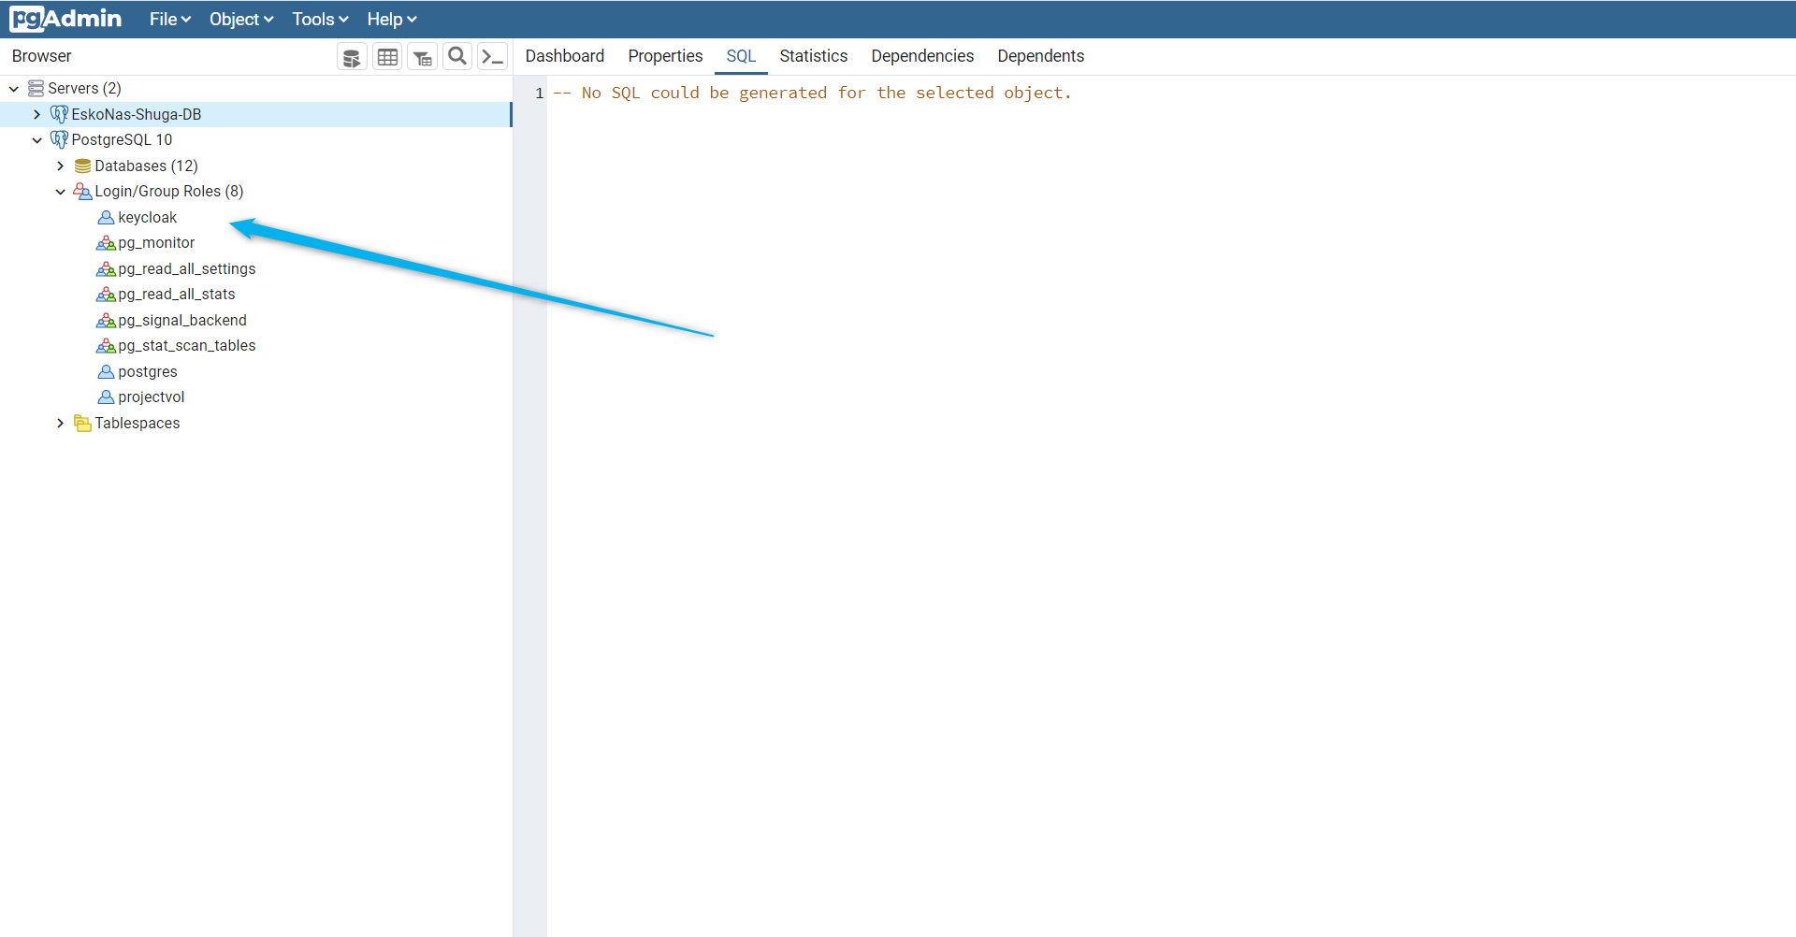Click the pg_monitor group role icon
This screenshot has height=937, width=1796.
106,242
